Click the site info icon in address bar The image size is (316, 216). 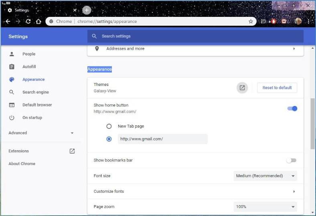tap(51, 21)
